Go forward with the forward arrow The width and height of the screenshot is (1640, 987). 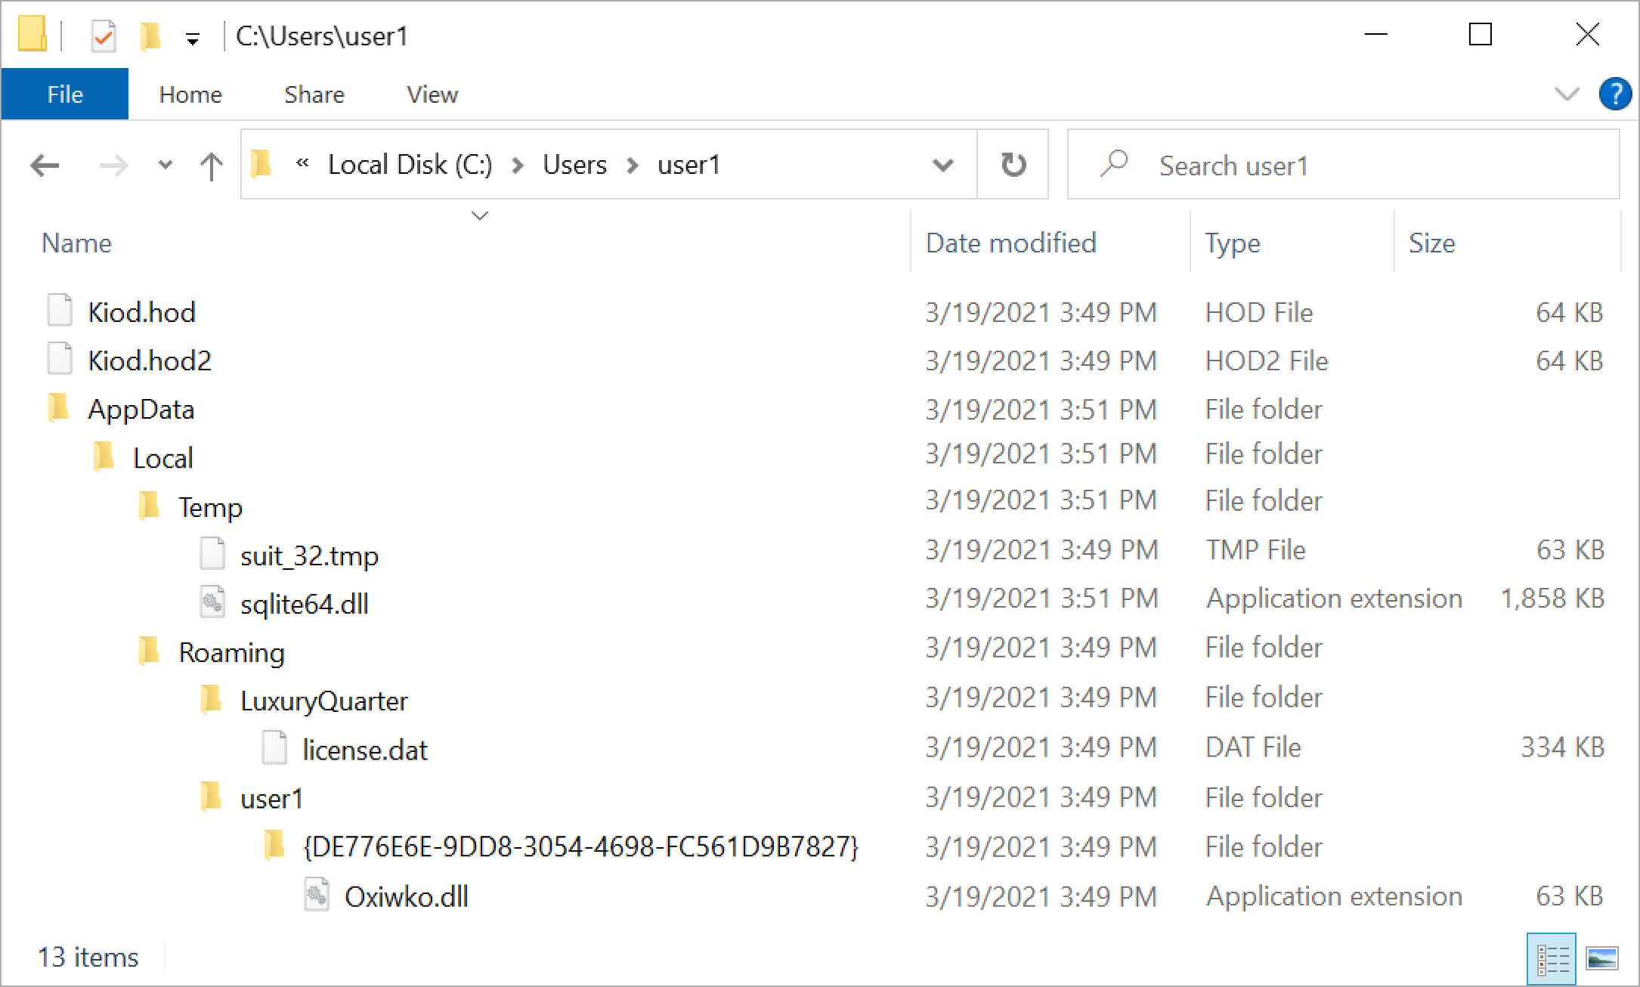[x=113, y=166]
